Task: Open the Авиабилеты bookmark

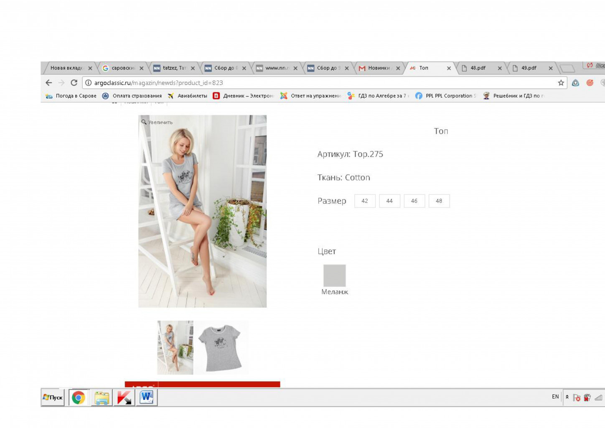Action: point(187,96)
